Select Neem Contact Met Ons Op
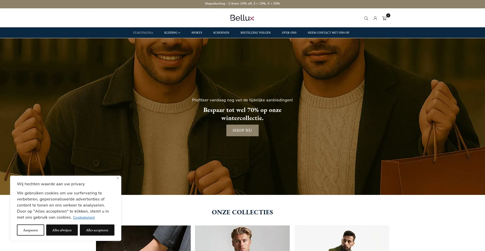The image size is (485, 251). coord(328,33)
